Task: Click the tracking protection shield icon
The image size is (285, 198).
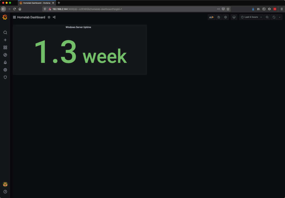Action: (45, 9)
